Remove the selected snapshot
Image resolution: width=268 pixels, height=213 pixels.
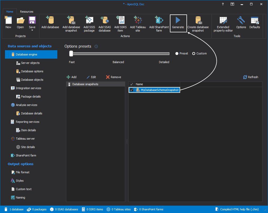[114, 77]
